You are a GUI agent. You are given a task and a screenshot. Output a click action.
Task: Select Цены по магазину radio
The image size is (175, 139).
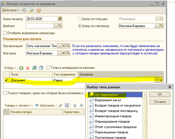pyautogui.click(x=80, y=26)
